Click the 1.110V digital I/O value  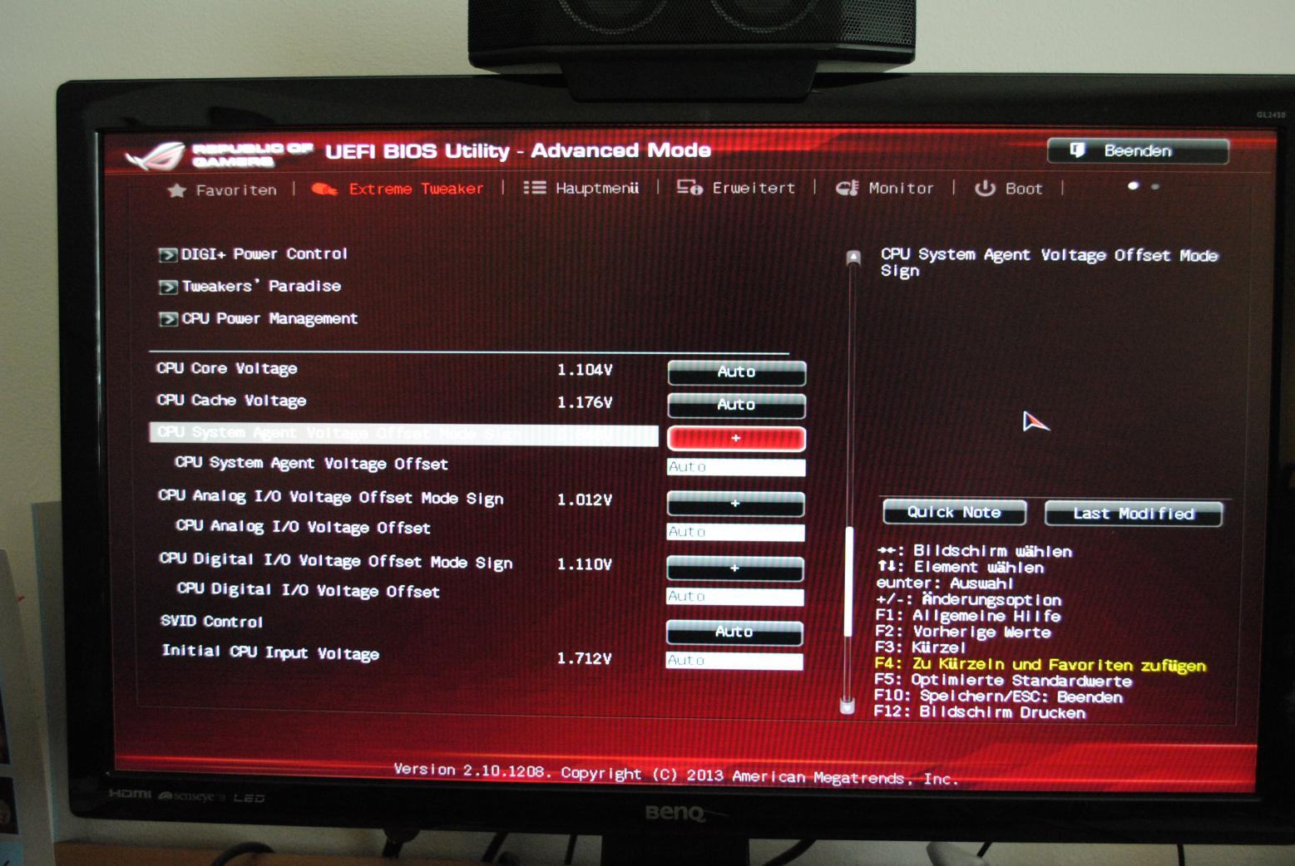[585, 564]
